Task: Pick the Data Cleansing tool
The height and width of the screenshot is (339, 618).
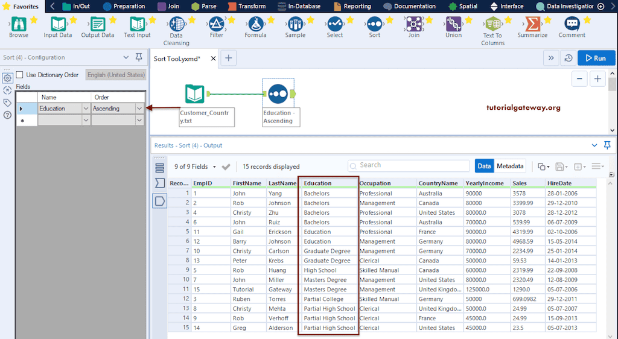Action: 176,24
